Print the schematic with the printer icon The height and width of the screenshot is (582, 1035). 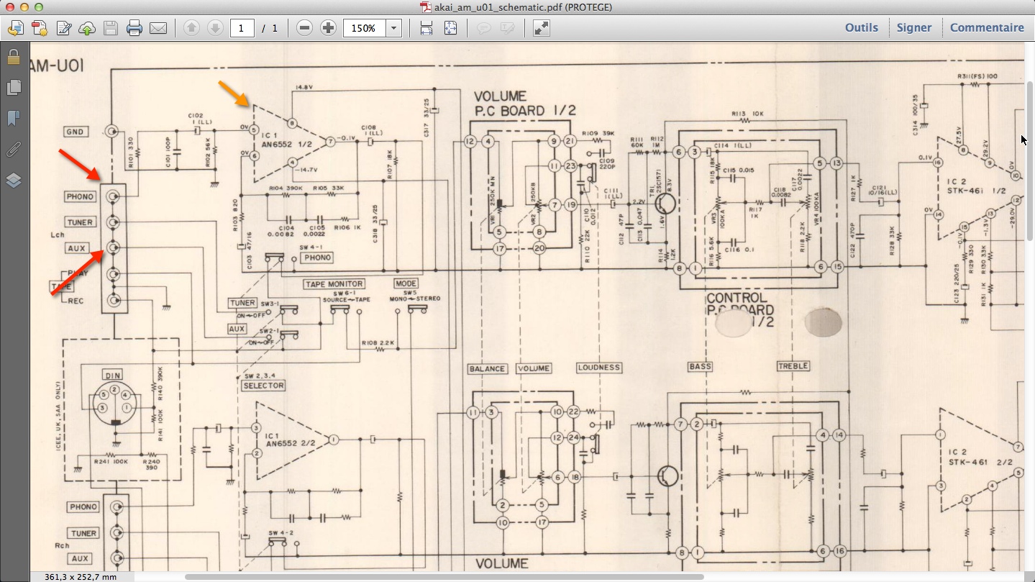tap(134, 28)
